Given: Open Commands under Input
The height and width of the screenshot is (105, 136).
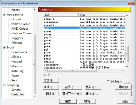Looking at the screenshot, I should pos(19,52).
